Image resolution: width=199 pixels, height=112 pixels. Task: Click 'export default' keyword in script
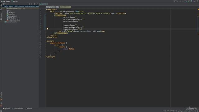[x=58, y=43]
